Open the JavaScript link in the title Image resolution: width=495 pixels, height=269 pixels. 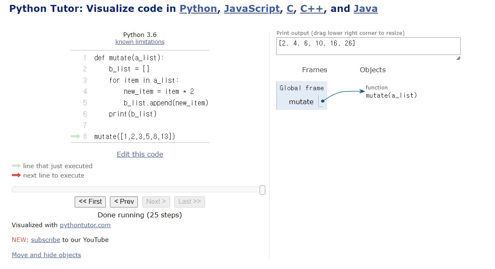pos(252,9)
